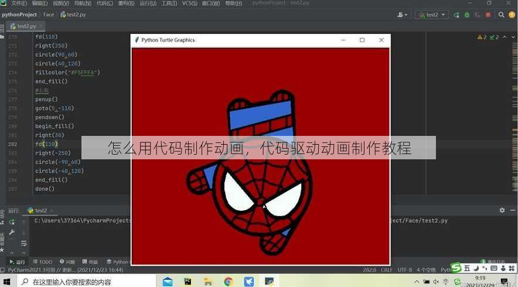Screen dimensions: 518x287
Task: Click the green typo check indicator
Action: click(494, 37)
